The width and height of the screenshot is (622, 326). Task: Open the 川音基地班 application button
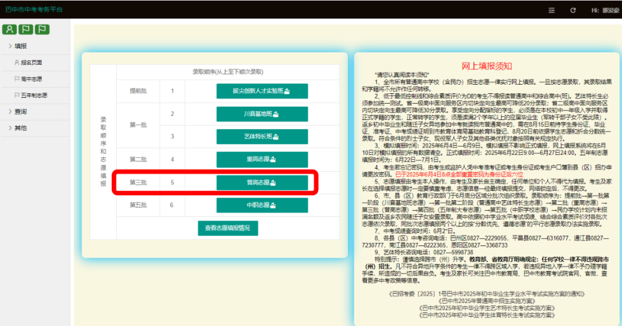(x=261, y=114)
